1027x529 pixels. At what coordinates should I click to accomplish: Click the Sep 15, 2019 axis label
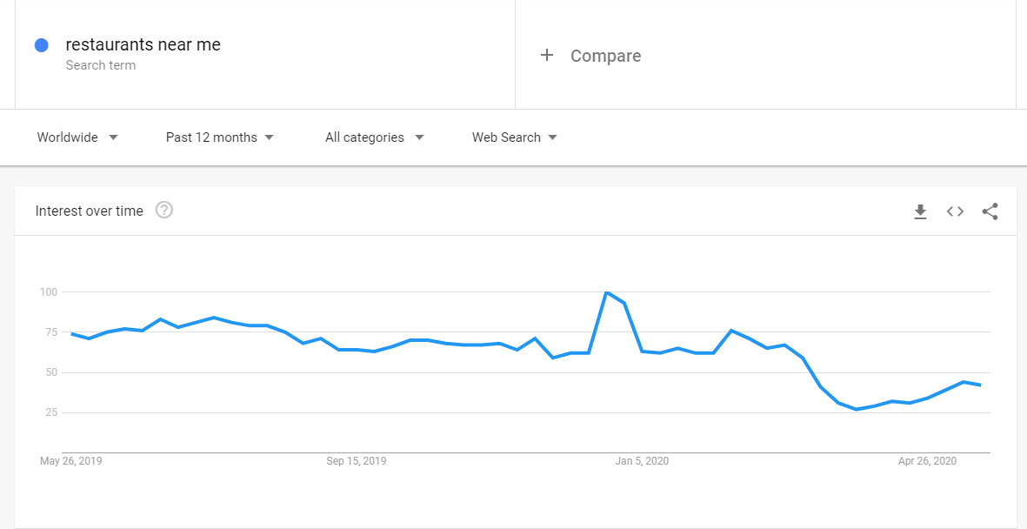(357, 461)
